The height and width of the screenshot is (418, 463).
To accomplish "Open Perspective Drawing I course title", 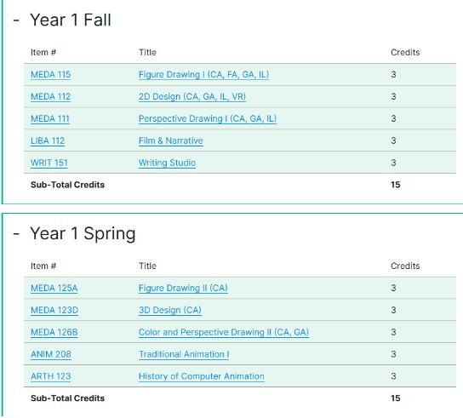I will [x=208, y=118].
